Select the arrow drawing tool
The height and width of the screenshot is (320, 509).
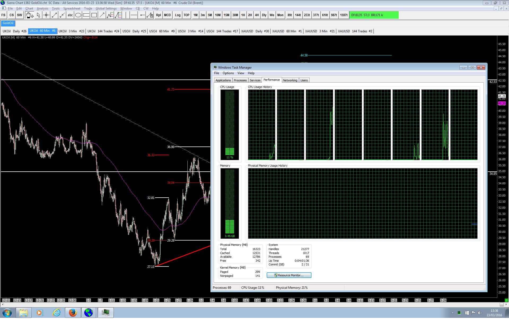[102, 15]
